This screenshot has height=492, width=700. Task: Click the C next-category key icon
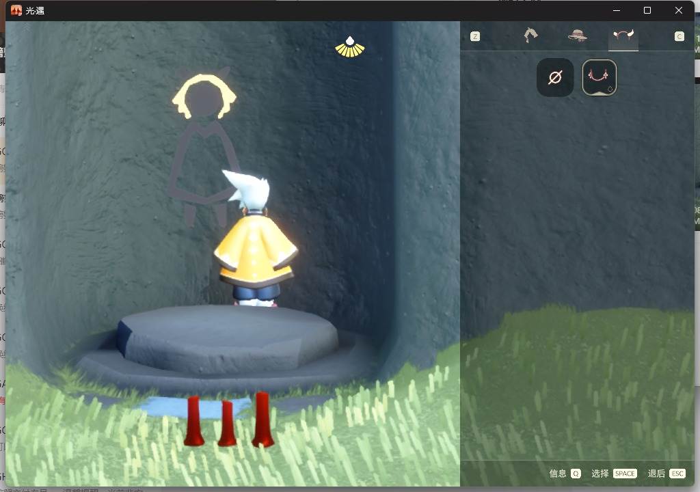(679, 37)
